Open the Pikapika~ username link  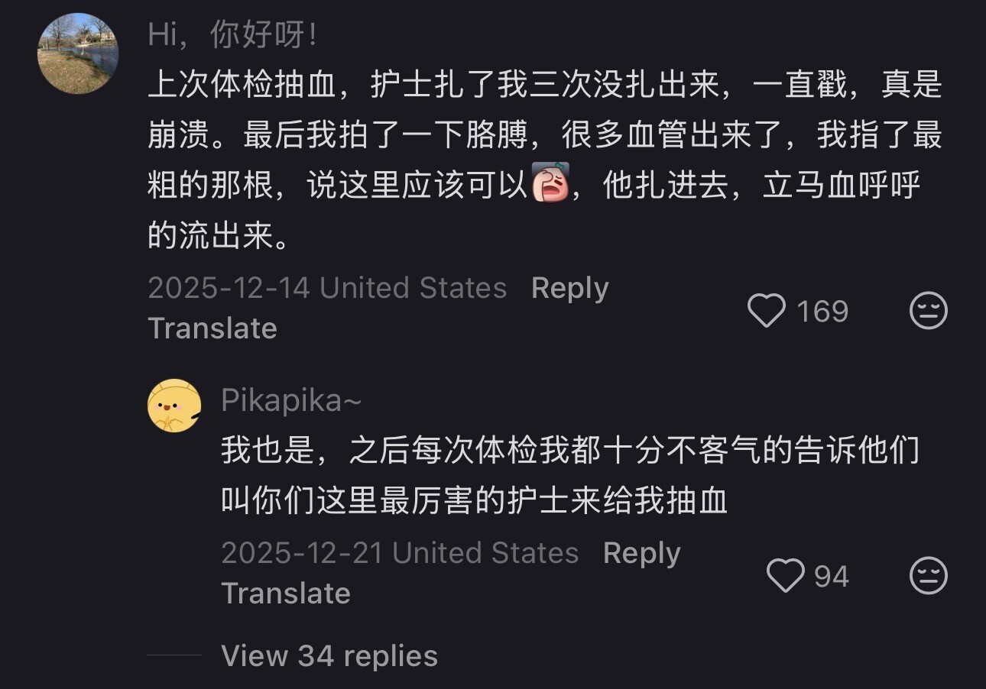point(291,400)
